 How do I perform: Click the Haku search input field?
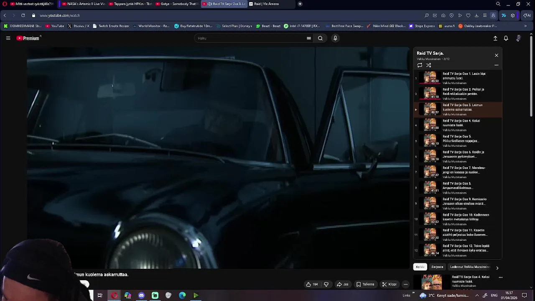tap(251, 38)
